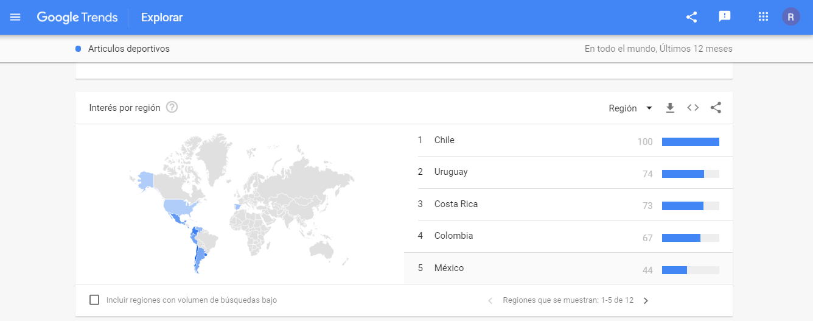Enable Incluir regiones con volumen bajo
The height and width of the screenshot is (321, 813).
(x=94, y=300)
